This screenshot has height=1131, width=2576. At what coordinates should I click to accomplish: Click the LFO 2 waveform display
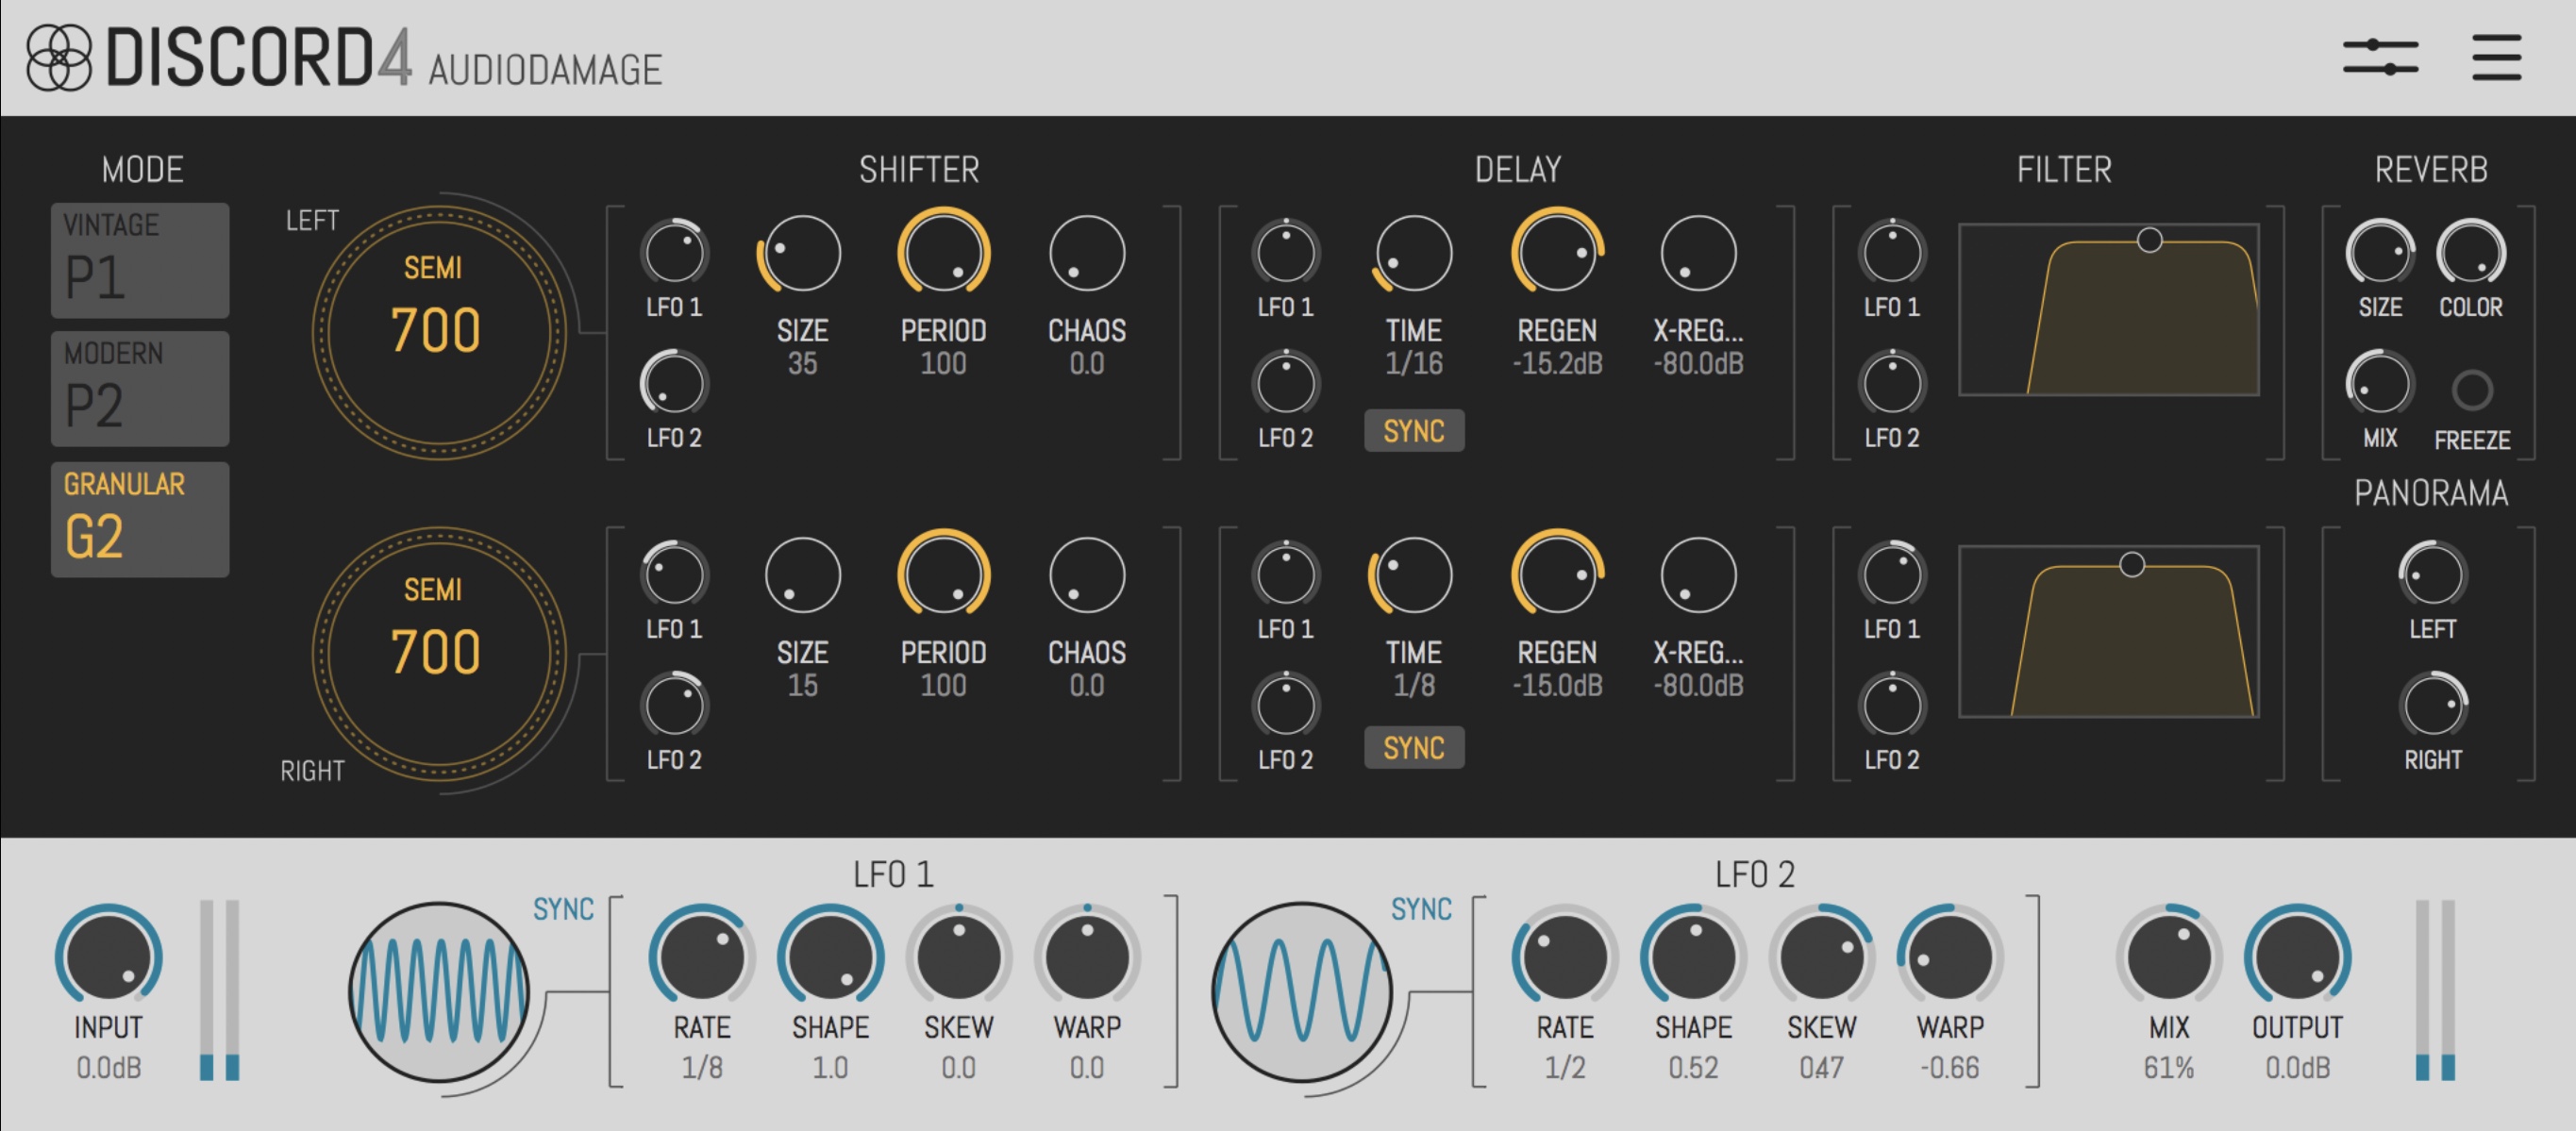(x=1301, y=992)
